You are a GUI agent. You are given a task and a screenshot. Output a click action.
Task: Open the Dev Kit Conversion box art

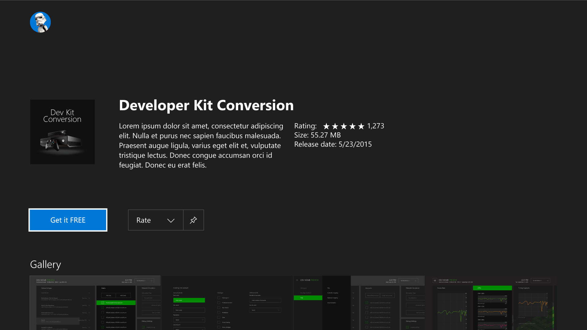pyautogui.click(x=62, y=132)
